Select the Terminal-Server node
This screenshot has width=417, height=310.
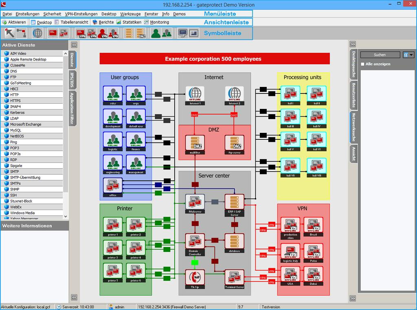point(234,279)
